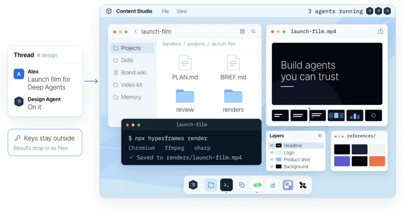The height and width of the screenshot is (210, 403).
Task: Select Skills folder in the sidebar
Action: click(132, 60)
